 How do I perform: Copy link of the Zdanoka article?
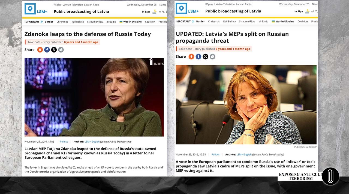tap(61, 50)
